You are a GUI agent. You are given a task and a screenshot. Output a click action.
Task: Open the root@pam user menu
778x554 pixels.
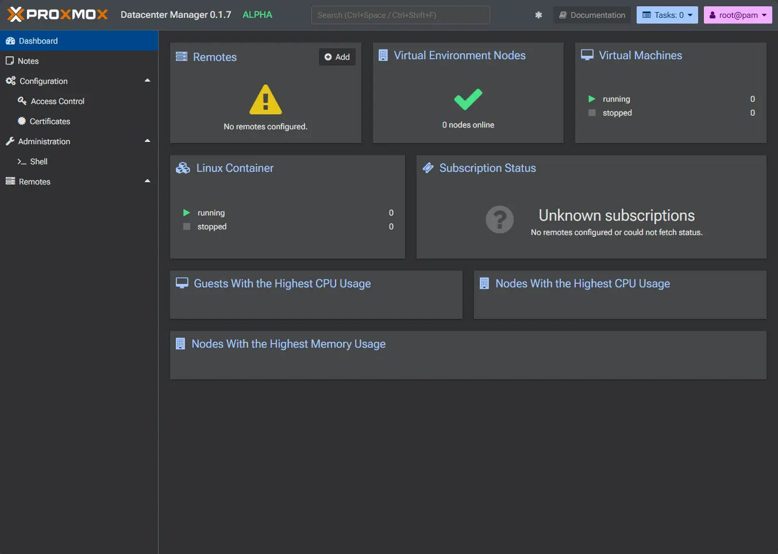click(737, 15)
